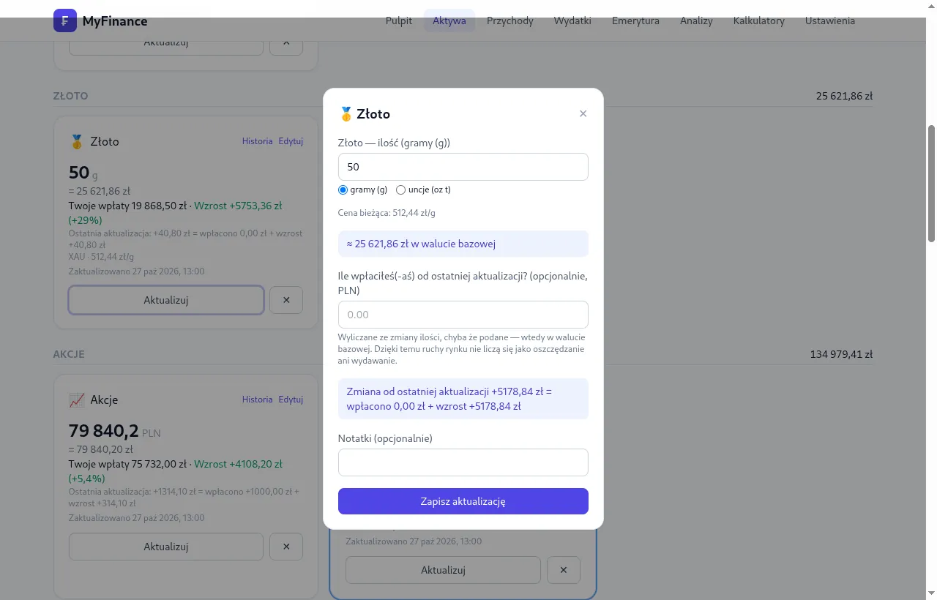Click medal icon in dialog title

(x=346, y=114)
